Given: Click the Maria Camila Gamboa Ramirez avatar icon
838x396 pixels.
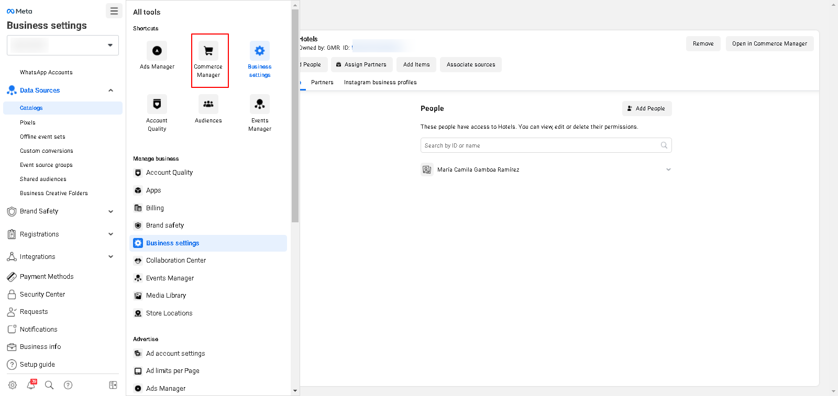Looking at the screenshot, I should click(427, 169).
